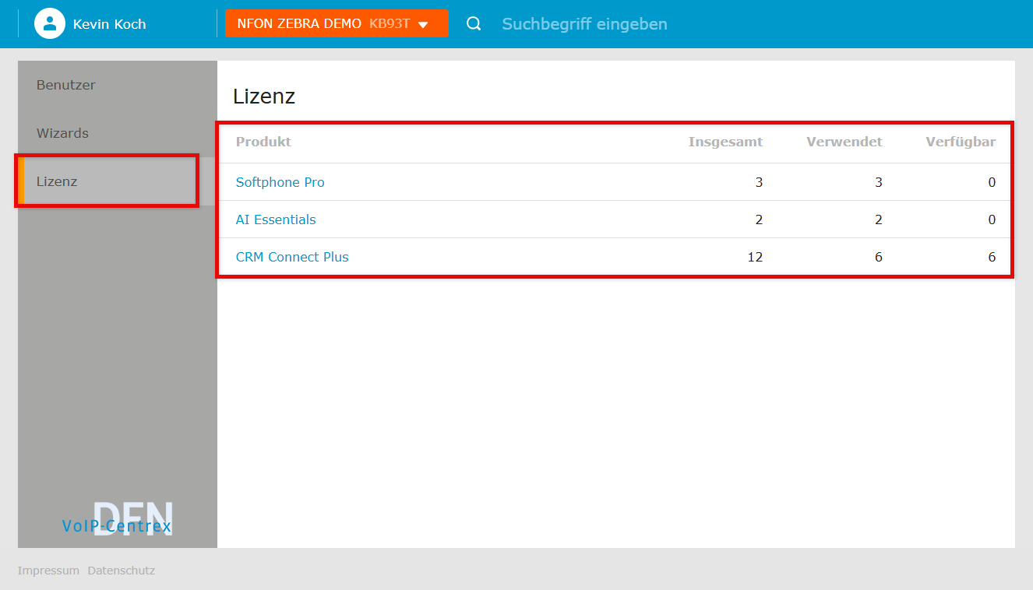The height and width of the screenshot is (590, 1033).
Task: Click the magnifying glass search icon
Action: [x=474, y=23]
